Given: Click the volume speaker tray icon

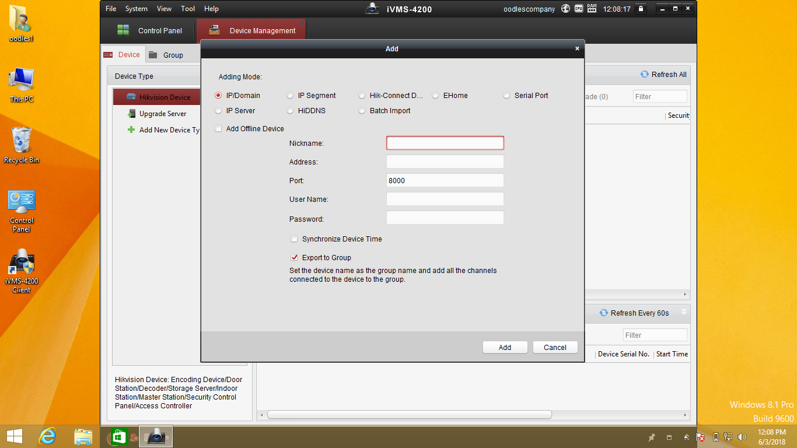Looking at the screenshot, I should tap(742, 437).
